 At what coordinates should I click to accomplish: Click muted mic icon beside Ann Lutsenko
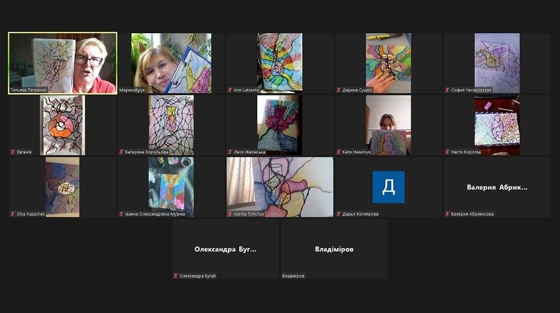click(x=230, y=90)
